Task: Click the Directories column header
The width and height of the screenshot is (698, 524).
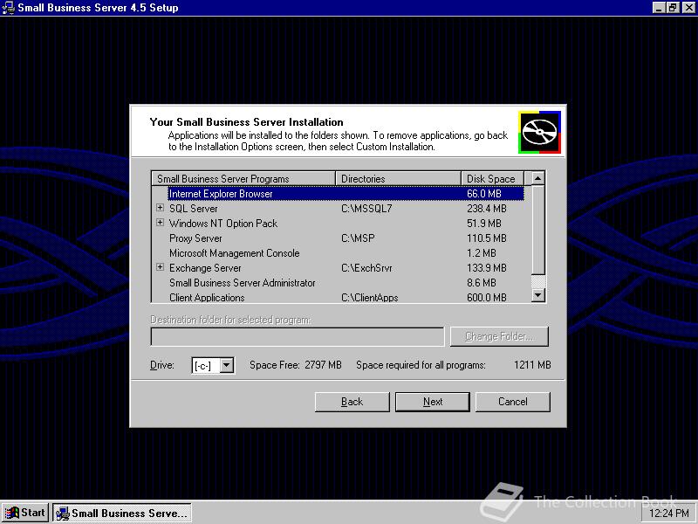Action: [398, 179]
